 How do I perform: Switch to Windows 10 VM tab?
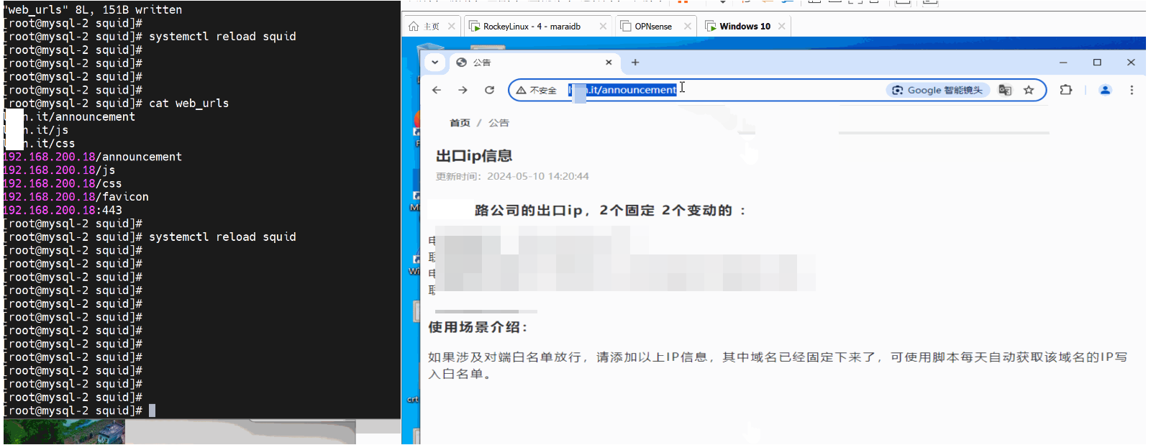point(745,26)
